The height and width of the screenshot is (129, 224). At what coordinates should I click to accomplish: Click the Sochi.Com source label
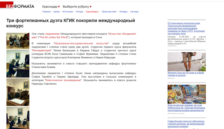pos(171,78)
